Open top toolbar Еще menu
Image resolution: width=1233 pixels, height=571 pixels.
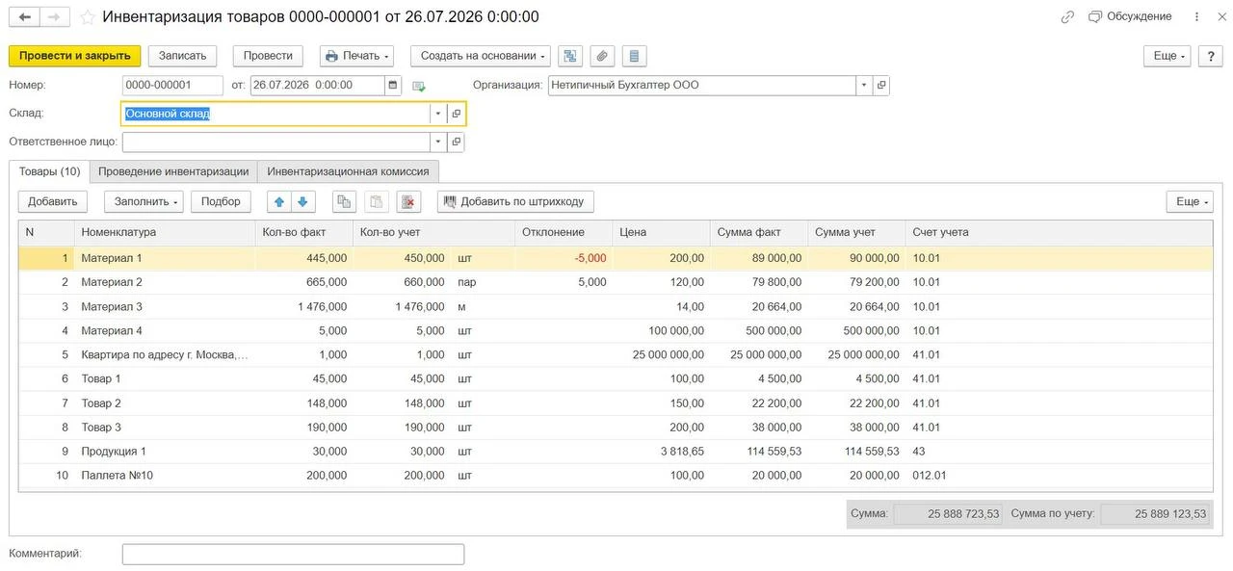(1167, 56)
